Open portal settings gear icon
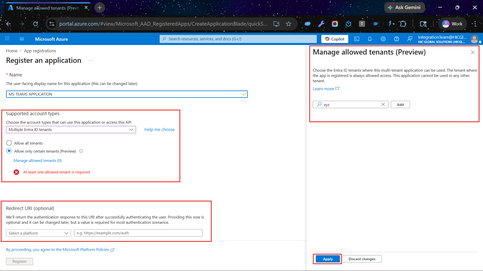Viewport: 483px width, 271px height. pyautogui.click(x=383, y=39)
